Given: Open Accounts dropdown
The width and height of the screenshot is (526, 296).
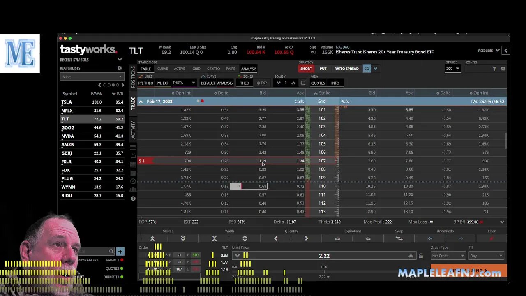Looking at the screenshot, I should point(489,51).
